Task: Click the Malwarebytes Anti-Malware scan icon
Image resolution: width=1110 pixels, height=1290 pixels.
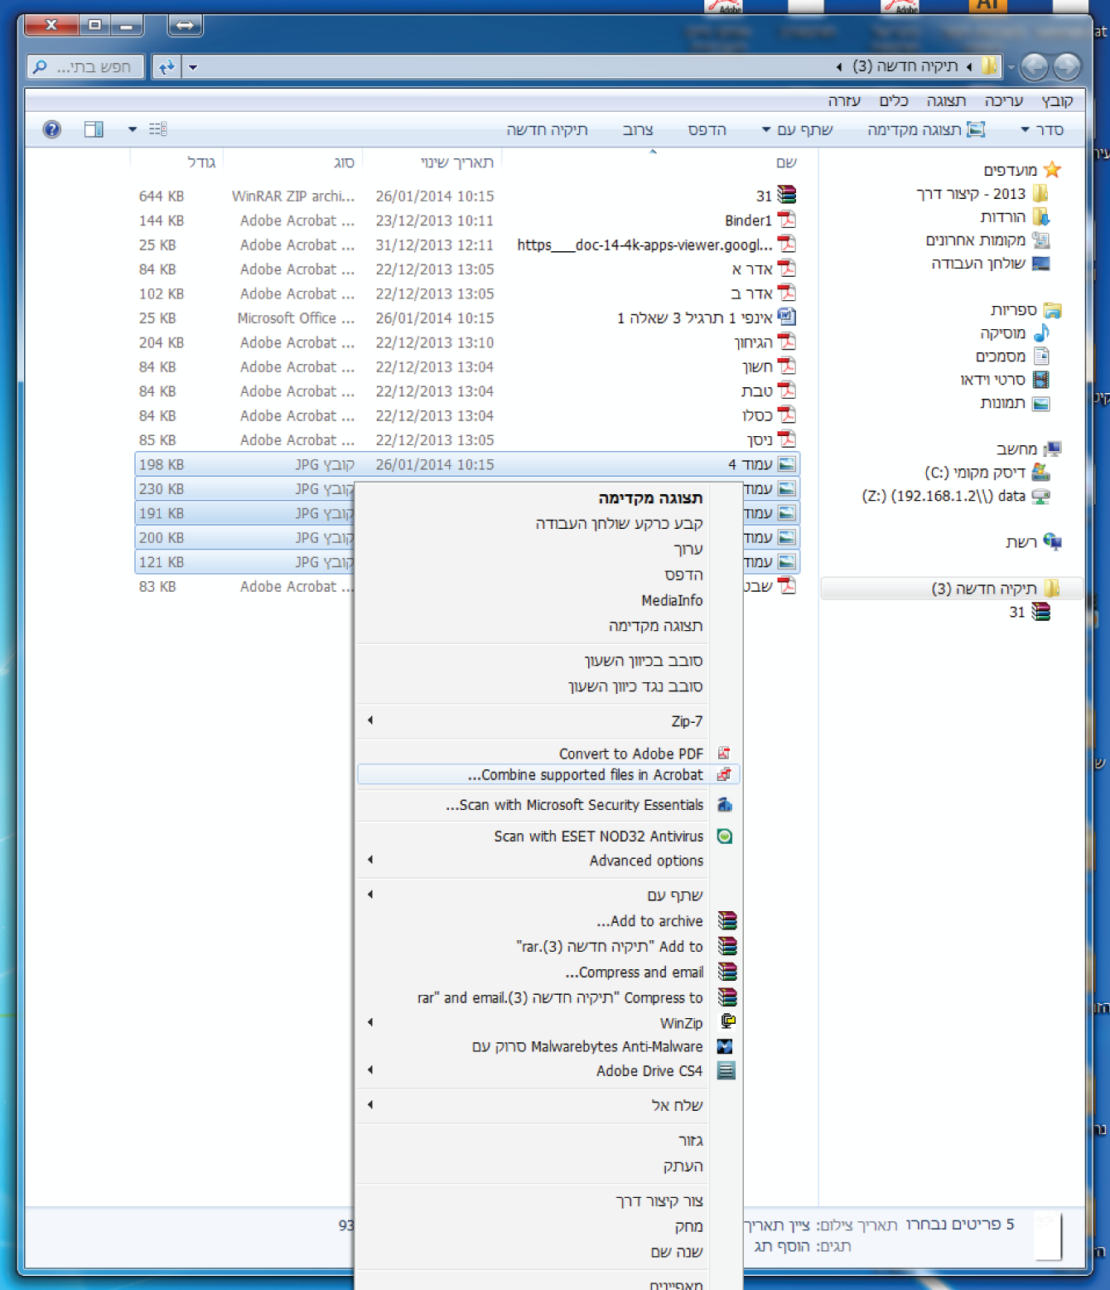Action: [x=725, y=1046]
